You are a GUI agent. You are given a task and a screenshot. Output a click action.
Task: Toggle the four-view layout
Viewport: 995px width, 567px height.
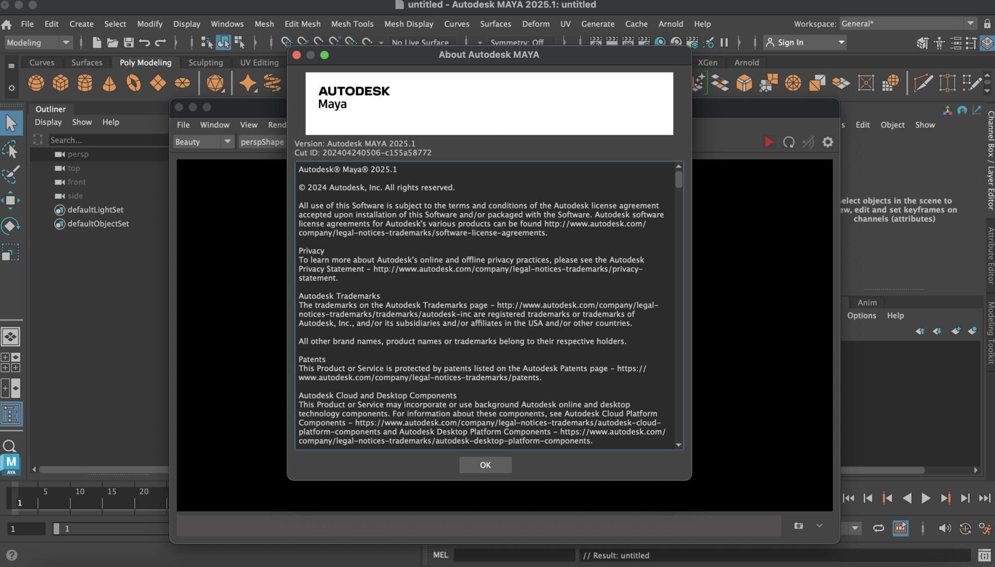click(x=10, y=362)
